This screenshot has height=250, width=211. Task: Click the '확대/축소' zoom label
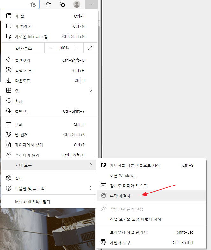23,48
